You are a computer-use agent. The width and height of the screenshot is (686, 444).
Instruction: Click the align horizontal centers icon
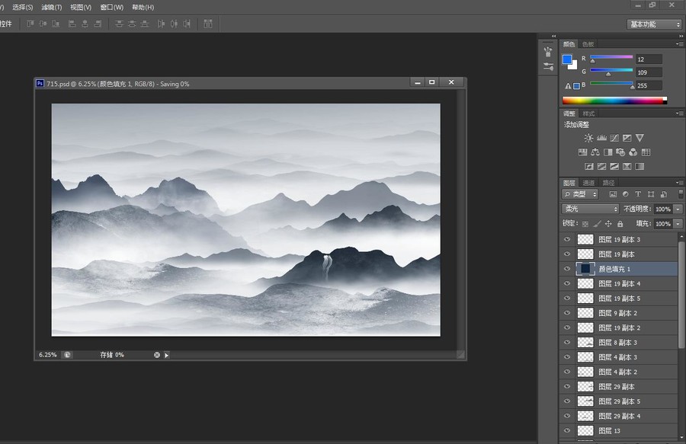point(85,24)
